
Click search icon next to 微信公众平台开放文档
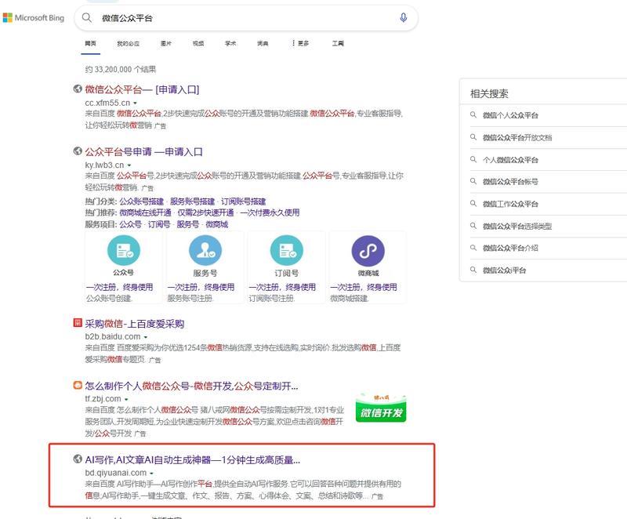473,137
